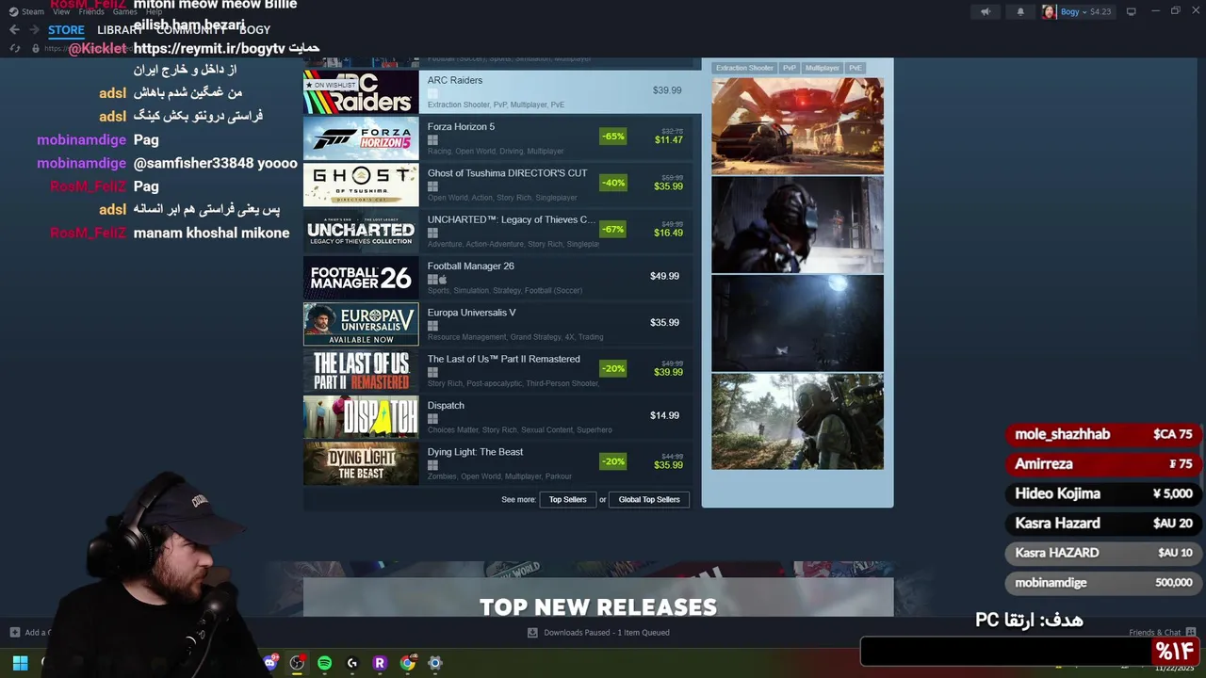Open Steam announcements megaphone icon
This screenshot has height=678, width=1206.
tap(986, 11)
